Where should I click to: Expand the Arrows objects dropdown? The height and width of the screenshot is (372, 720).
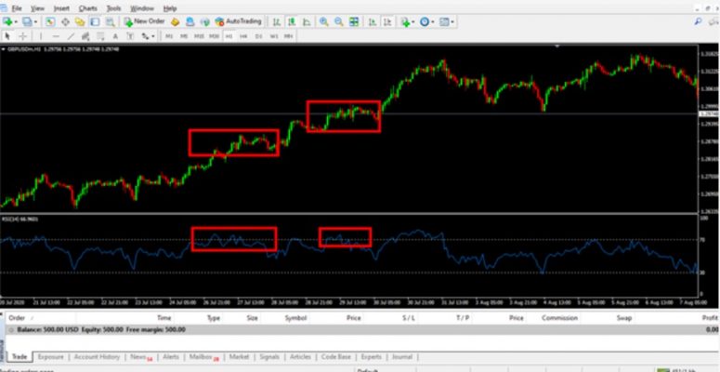(151, 35)
